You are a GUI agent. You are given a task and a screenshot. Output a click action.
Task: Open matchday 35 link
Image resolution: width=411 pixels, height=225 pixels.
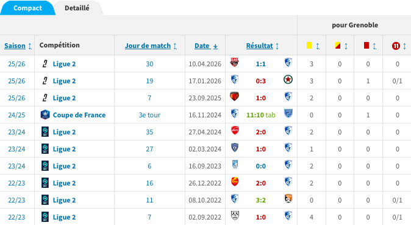149,132
